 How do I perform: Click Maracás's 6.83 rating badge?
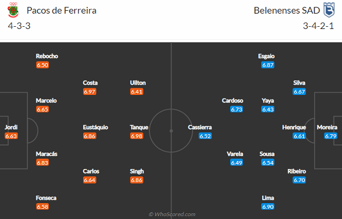point(42,163)
